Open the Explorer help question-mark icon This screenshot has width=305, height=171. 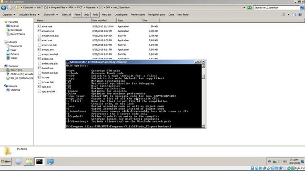[x=300, y=15]
